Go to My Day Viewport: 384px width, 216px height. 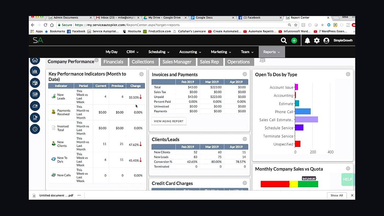pyautogui.click(x=112, y=52)
